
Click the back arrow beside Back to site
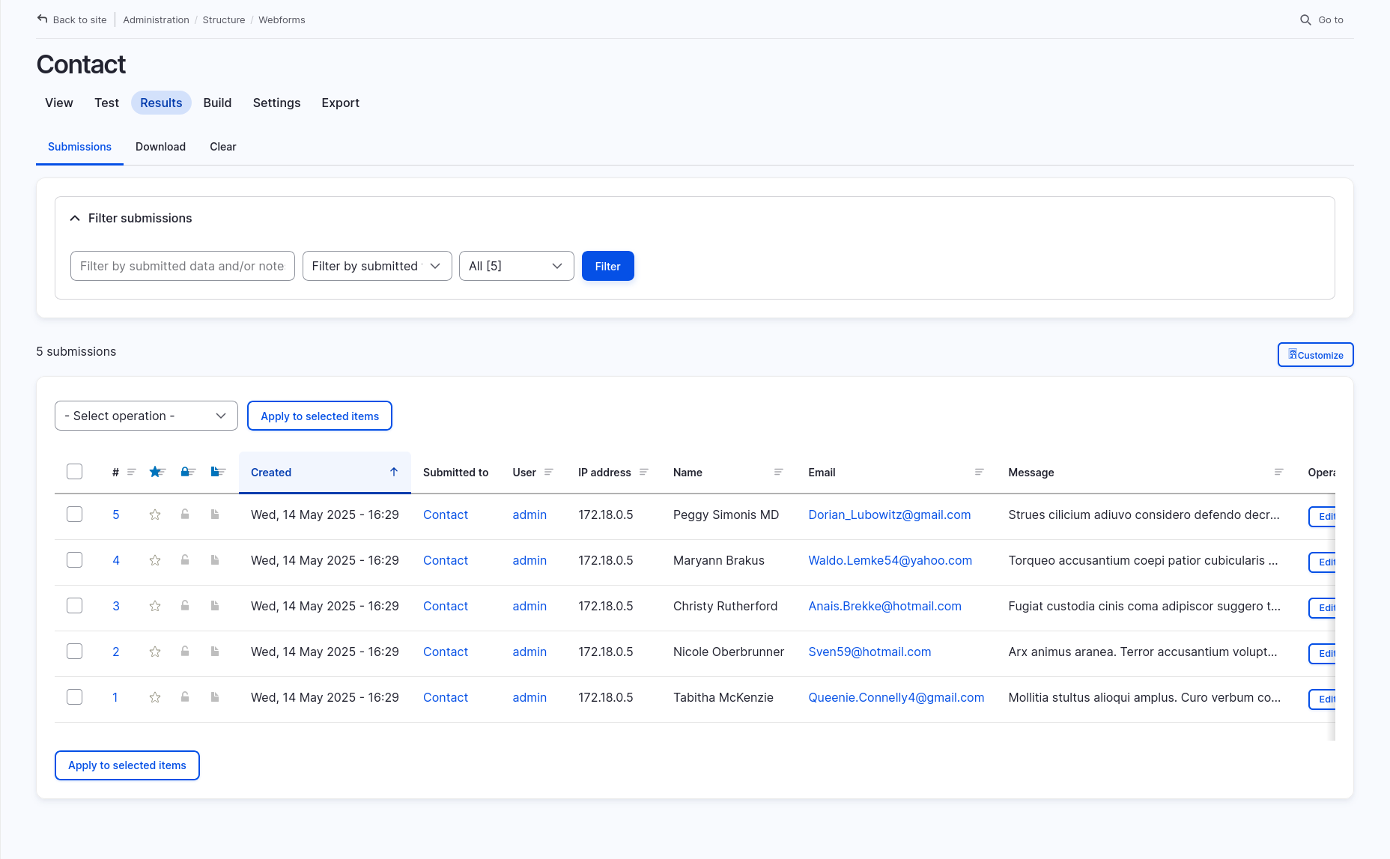tap(43, 18)
